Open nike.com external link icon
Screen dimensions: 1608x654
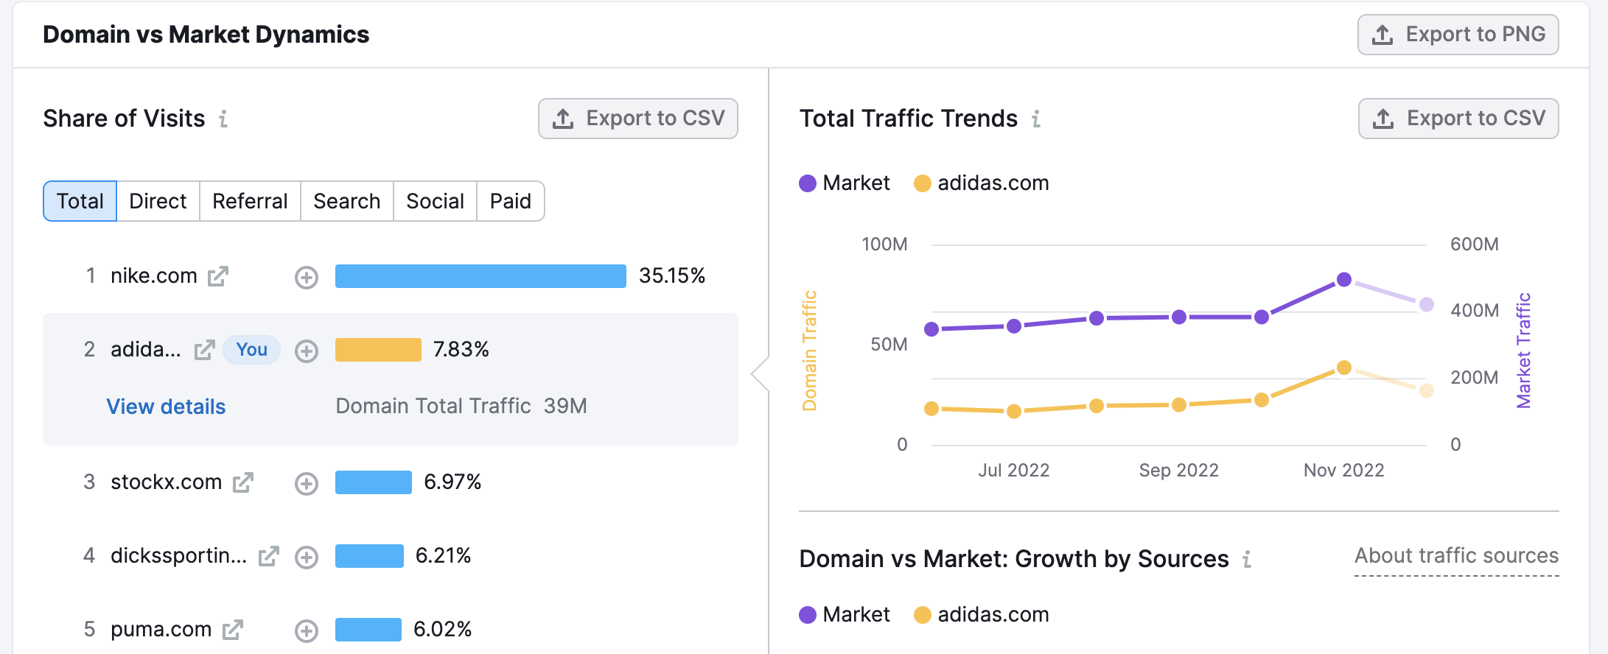coord(218,276)
